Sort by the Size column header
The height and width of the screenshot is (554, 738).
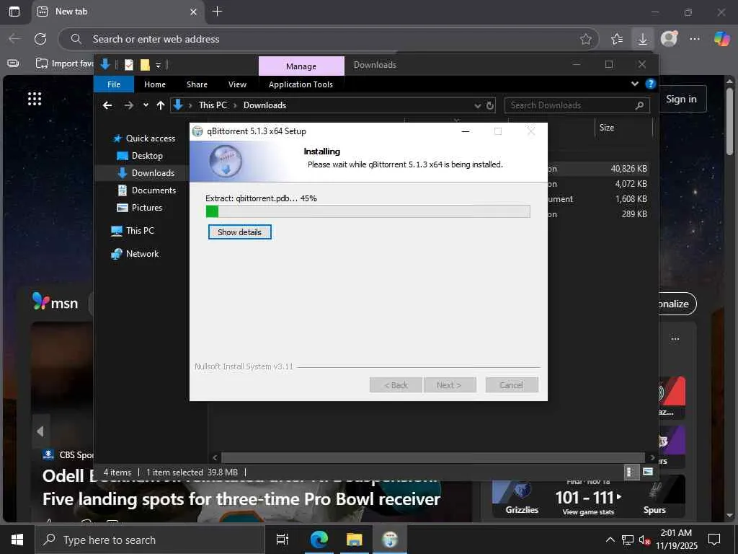tap(623, 128)
